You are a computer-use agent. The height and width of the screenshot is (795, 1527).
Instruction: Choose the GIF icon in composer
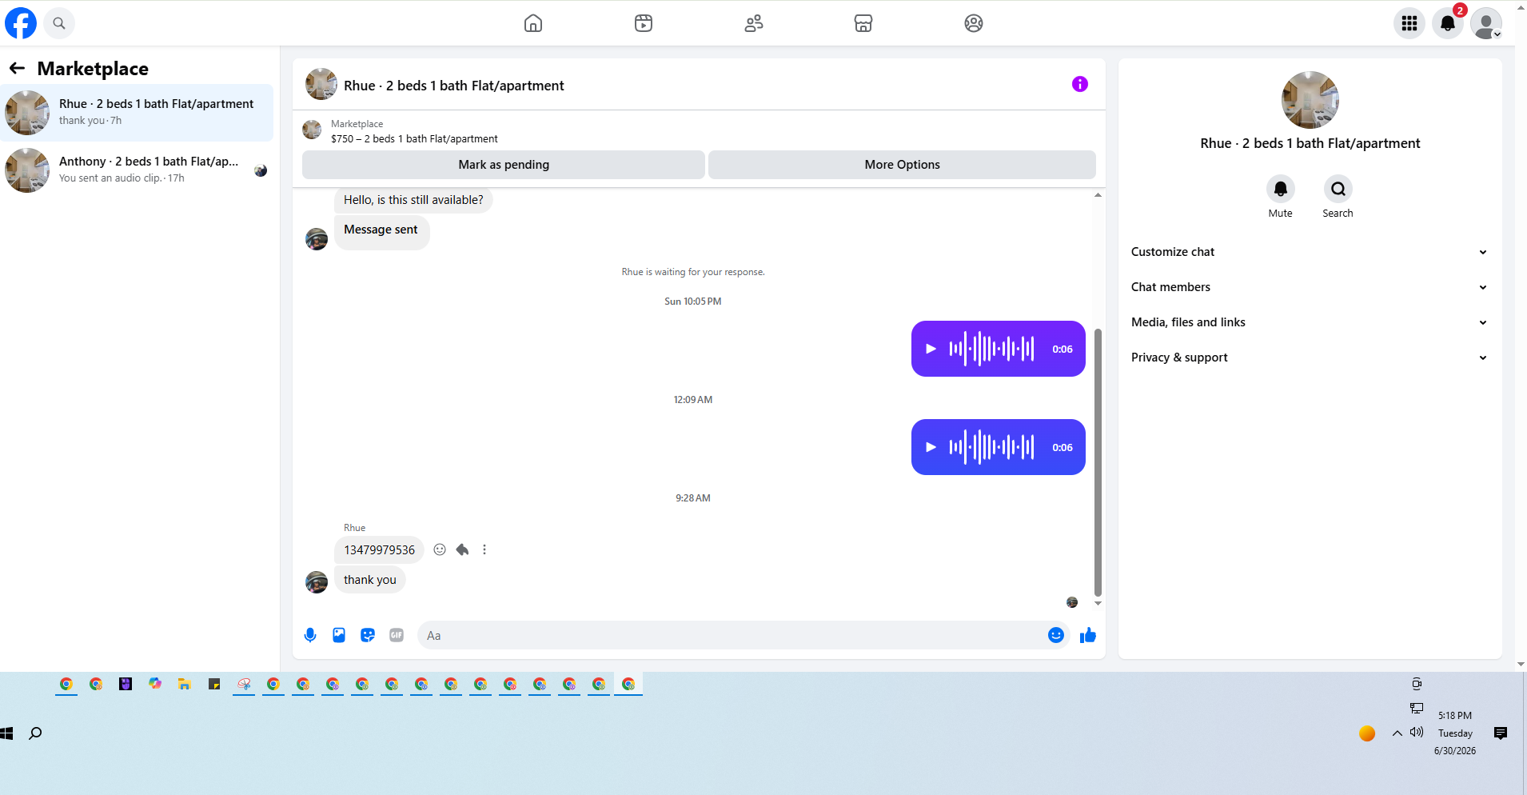tap(397, 635)
